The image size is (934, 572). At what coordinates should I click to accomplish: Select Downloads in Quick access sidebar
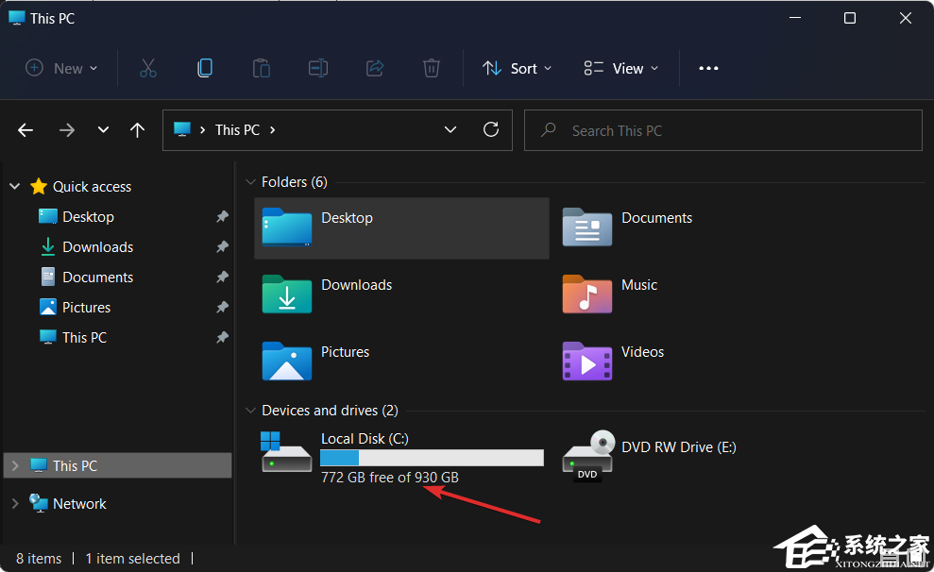click(x=97, y=247)
